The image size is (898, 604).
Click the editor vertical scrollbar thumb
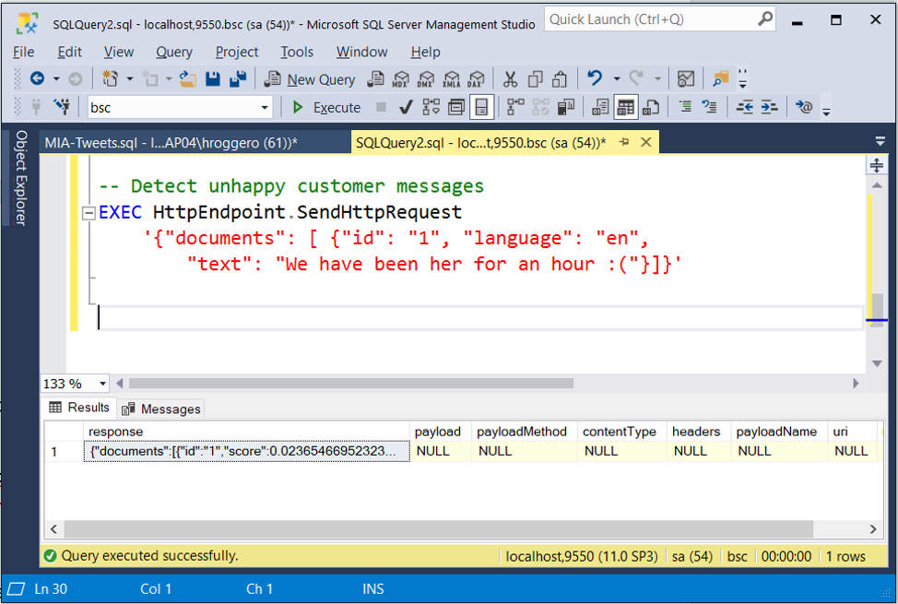click(877, 310)
